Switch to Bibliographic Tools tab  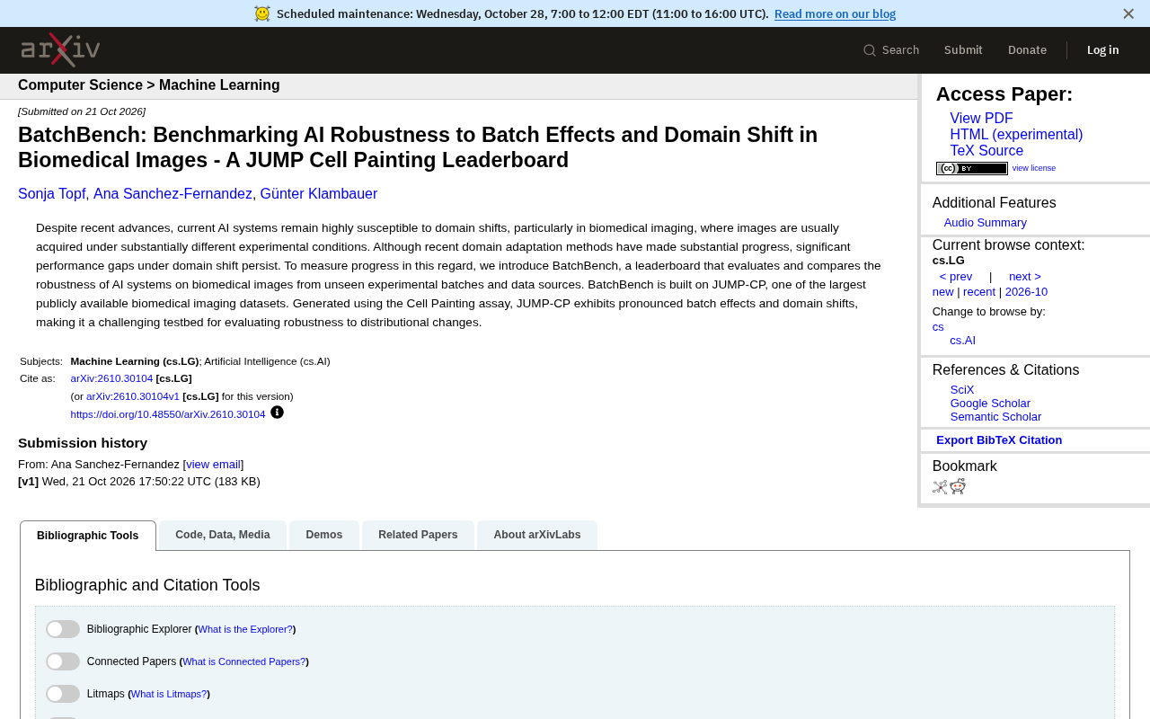point(88,536)
